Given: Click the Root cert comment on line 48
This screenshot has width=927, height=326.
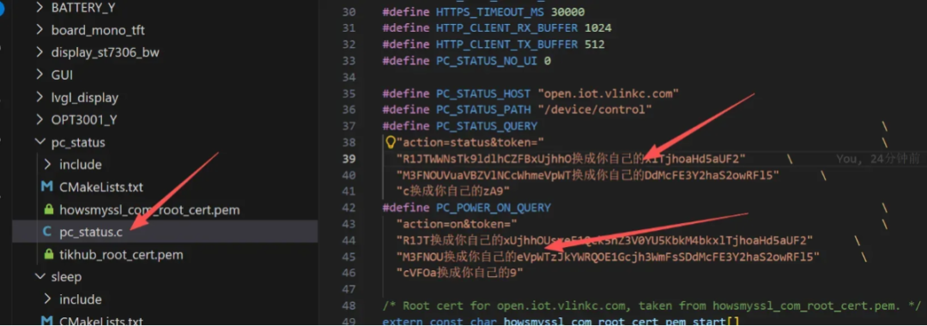Looking at the screenshot, I should [x=651, y=306].
